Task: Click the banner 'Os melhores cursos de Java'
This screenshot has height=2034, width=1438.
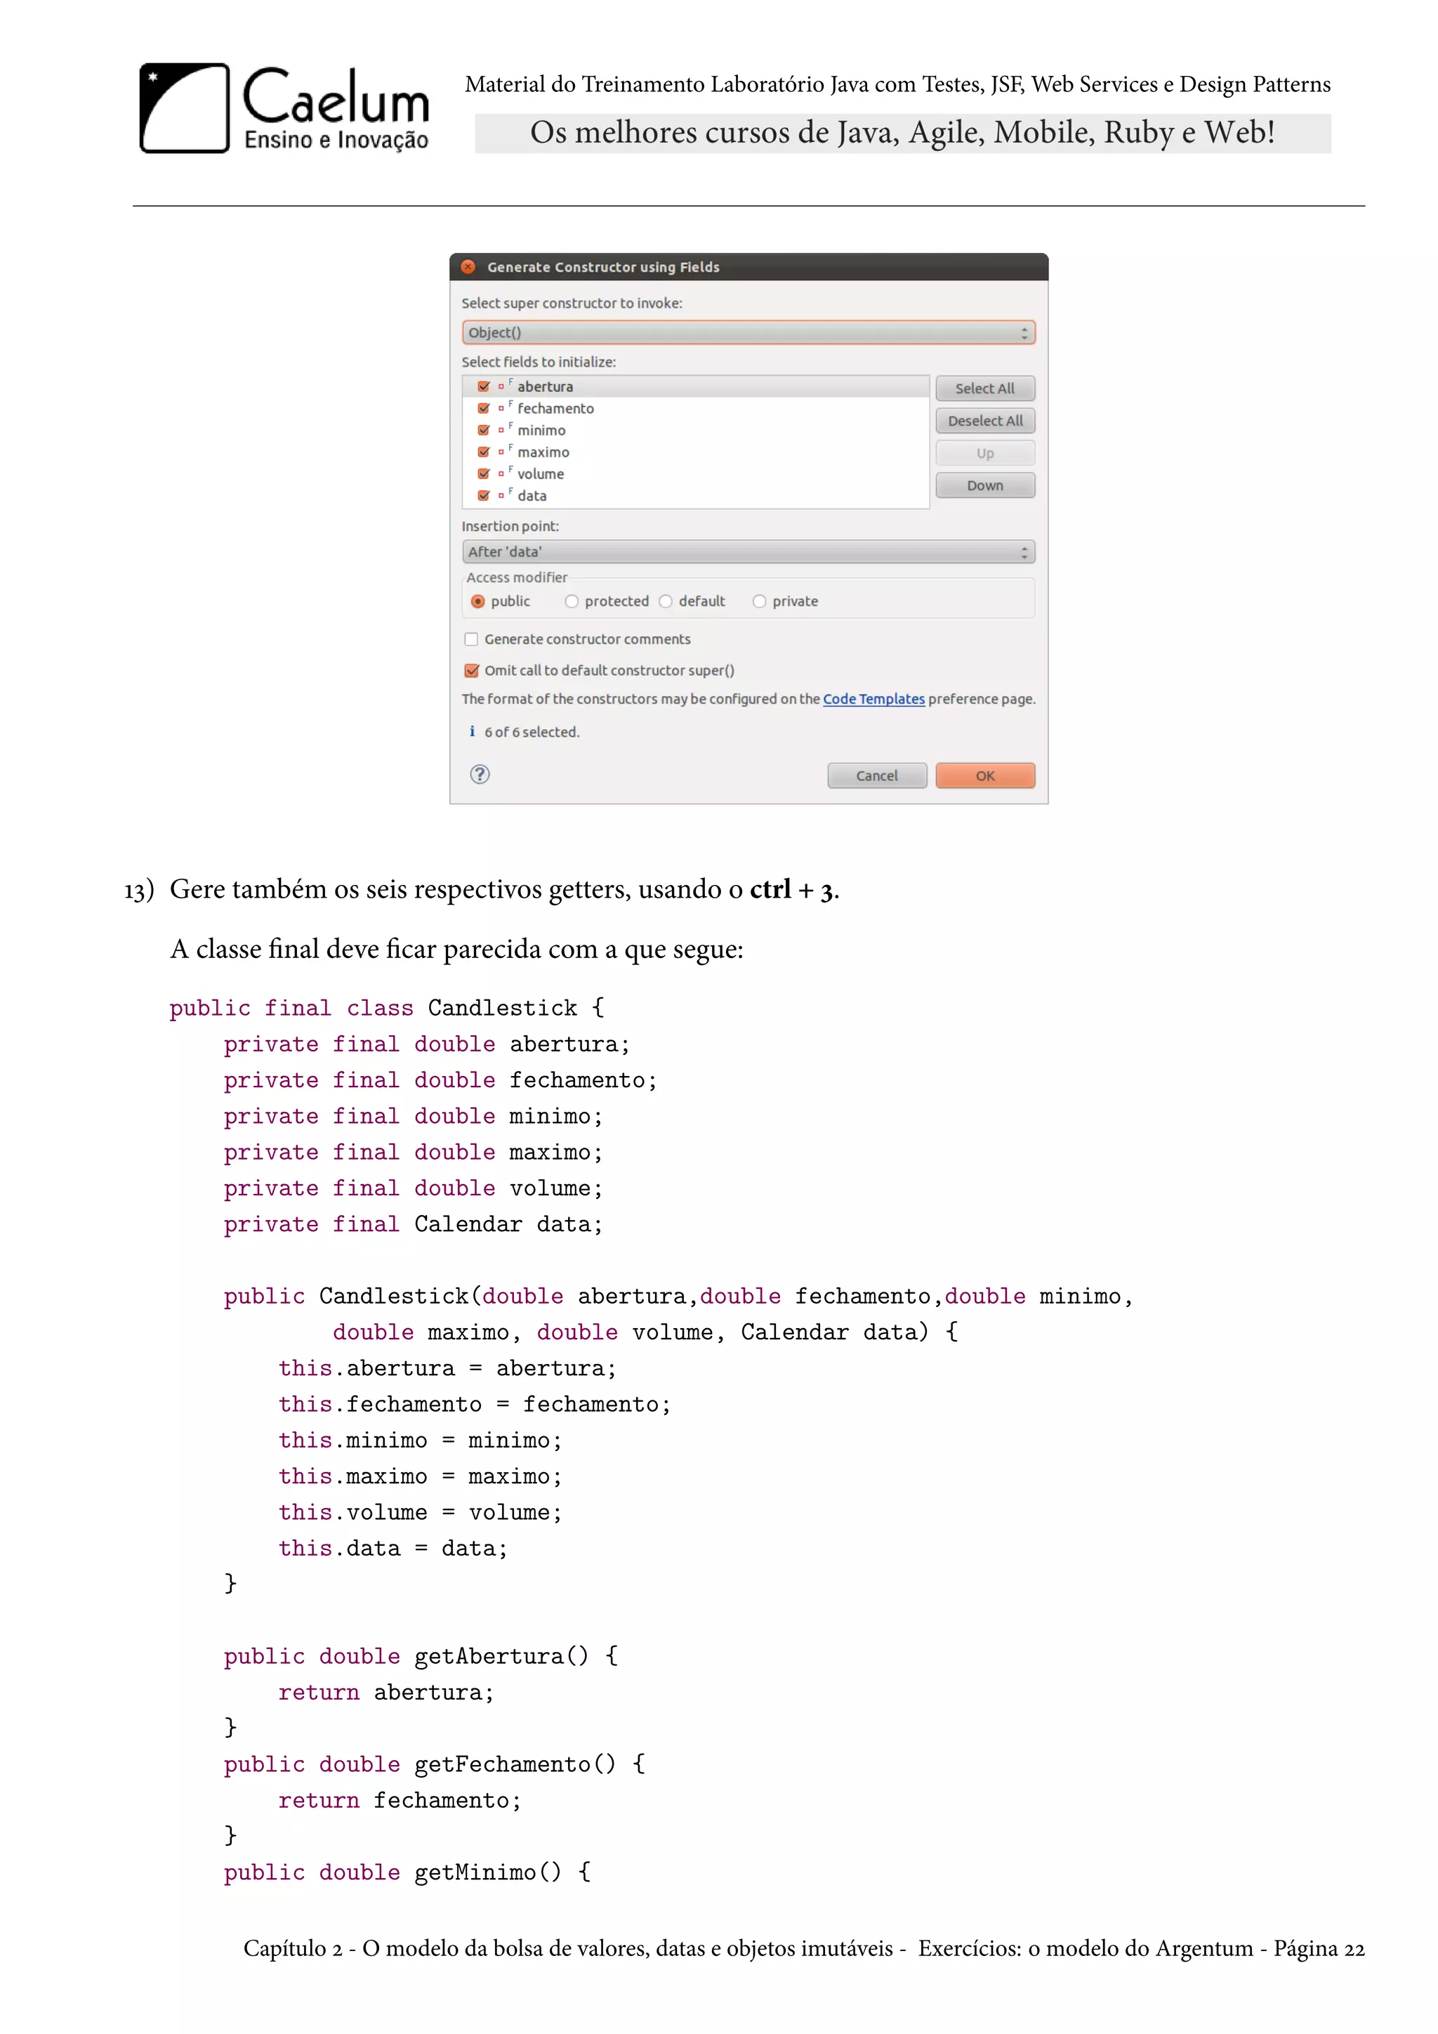Action: point(902,133)
